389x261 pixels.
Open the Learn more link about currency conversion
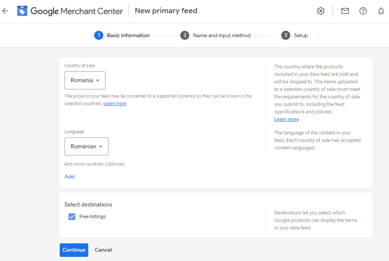click(115, 103)
